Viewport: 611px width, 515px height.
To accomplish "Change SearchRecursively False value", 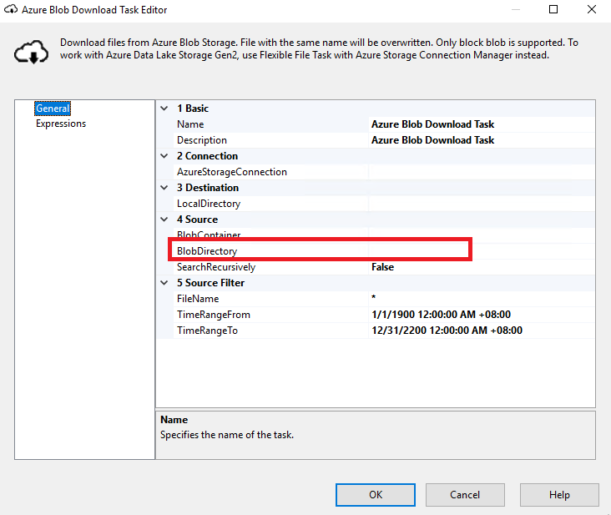I will [x=482, y=267].
